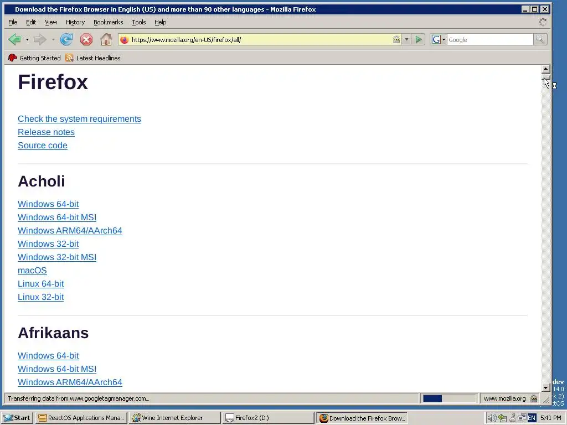Viewport: 567px width, 425px height.
Task: Click the EN language indicator
Action: [x=532, y=418]
